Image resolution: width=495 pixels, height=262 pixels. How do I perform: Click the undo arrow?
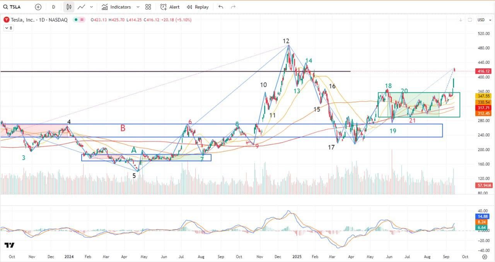(x=221, y=7)
